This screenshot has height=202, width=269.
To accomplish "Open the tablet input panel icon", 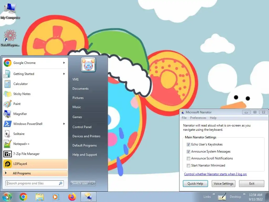I will [x=222, y=197].
